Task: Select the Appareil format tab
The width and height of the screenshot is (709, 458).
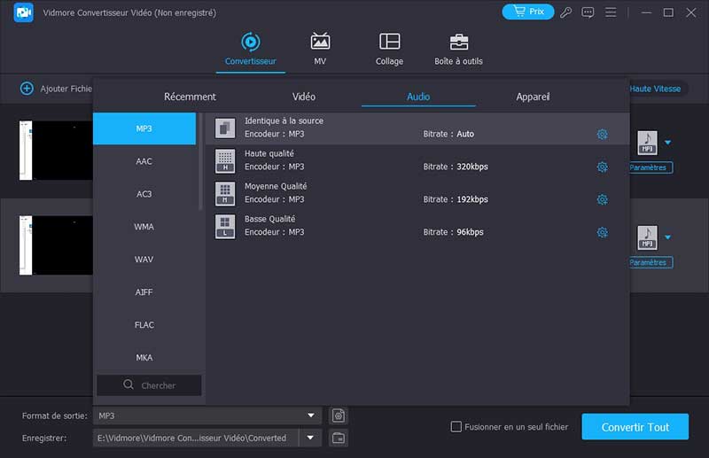Action: [533, 97]
